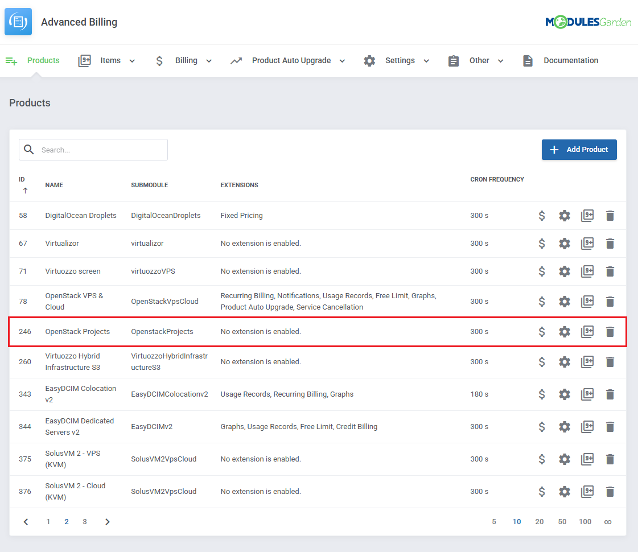Show unlimited entries per page

click(x=607, y=522)
